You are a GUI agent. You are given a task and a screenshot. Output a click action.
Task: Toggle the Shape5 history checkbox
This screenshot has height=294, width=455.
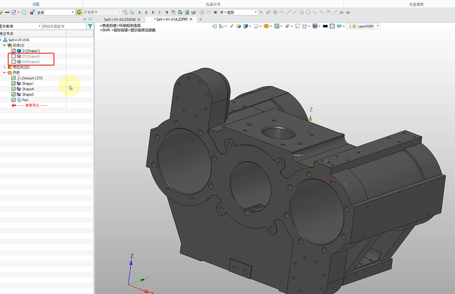13,94
